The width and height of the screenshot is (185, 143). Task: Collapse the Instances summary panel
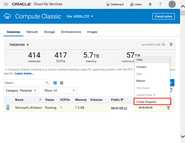click(171, 44)
